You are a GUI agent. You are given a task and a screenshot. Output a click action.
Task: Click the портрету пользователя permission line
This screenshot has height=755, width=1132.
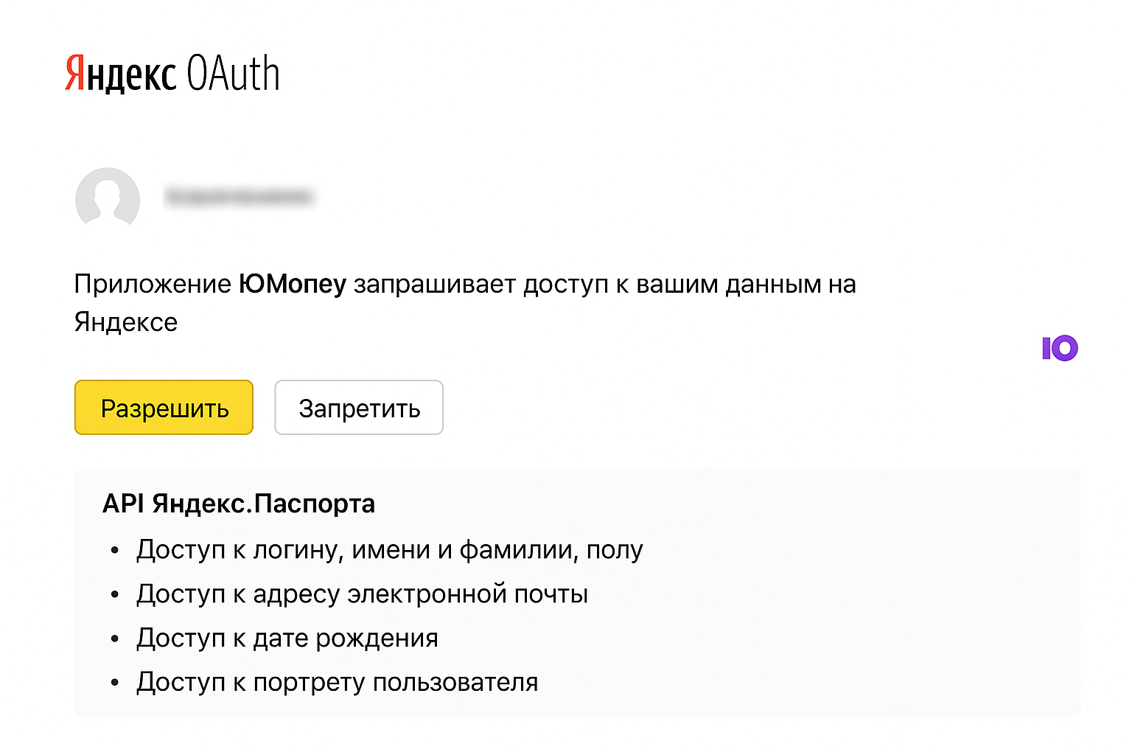(337, 683)
